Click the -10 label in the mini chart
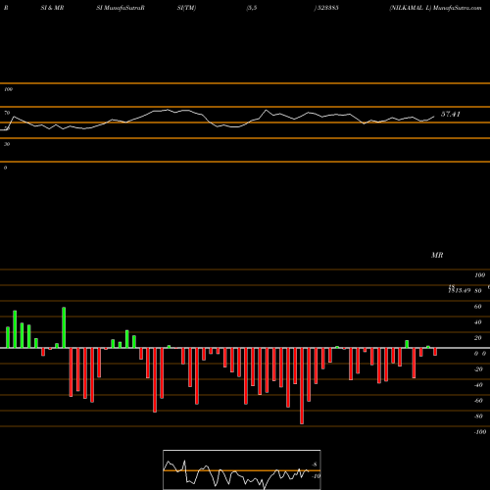The height and width of the screenshot is (490, 490). [x=317, y=476]
